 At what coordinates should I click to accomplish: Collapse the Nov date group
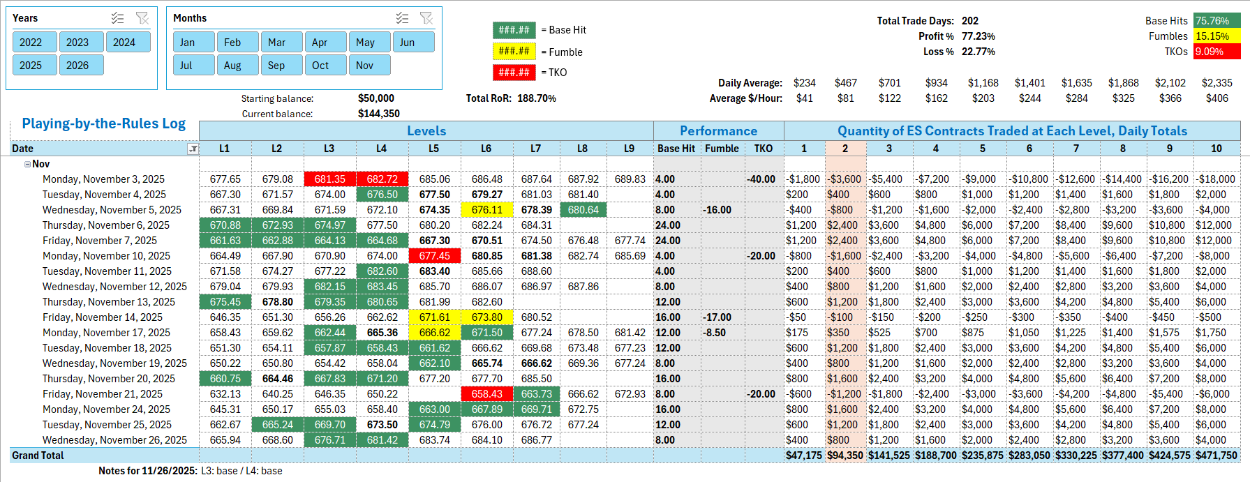pos(27,164)
